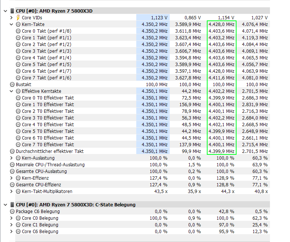This screenshot has height=242, width=290.
Task: Click the clock icon of Core 6 Takt (perf #1/7)
Action: 18,71
